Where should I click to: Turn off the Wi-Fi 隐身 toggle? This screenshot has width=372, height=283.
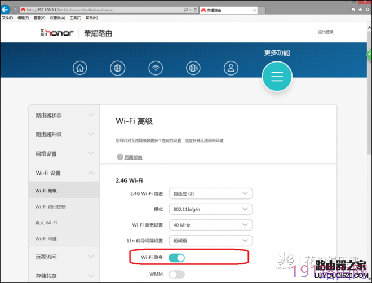click(176, 258)
